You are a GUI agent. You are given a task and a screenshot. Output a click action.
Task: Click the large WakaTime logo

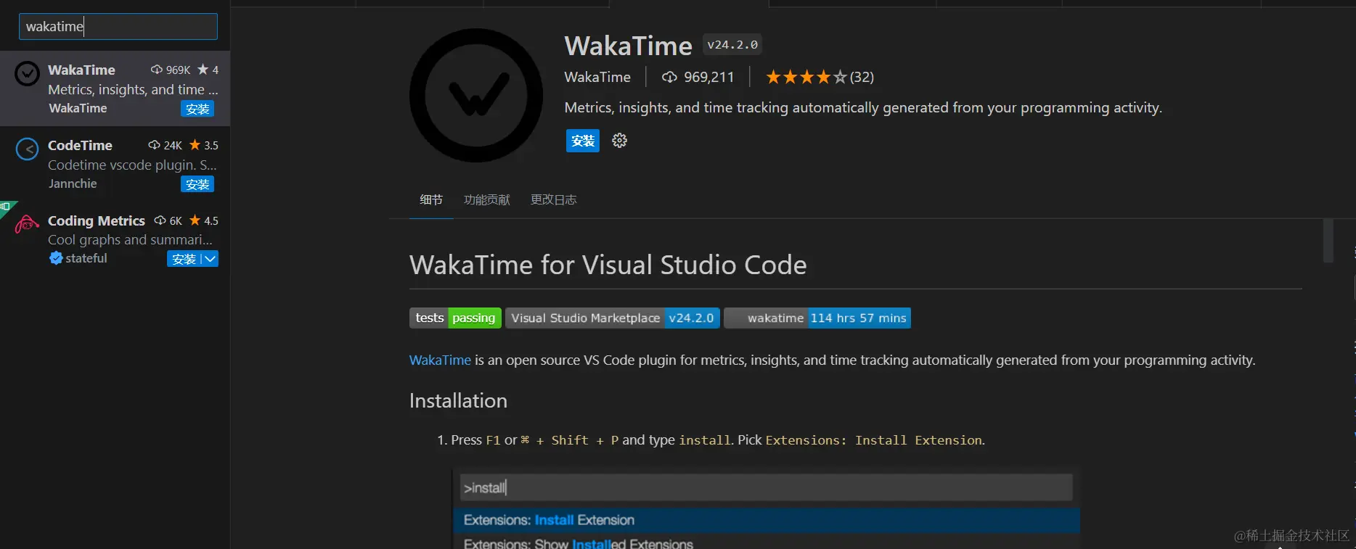click(476, 96)
